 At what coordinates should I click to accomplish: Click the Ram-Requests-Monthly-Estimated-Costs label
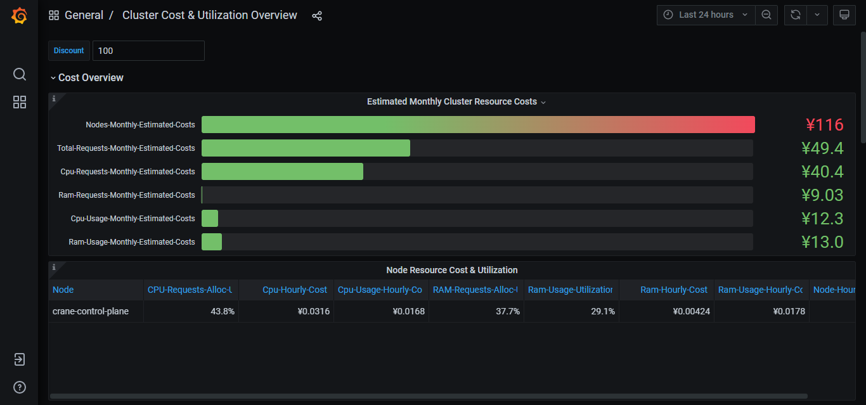tap(127, 195)
